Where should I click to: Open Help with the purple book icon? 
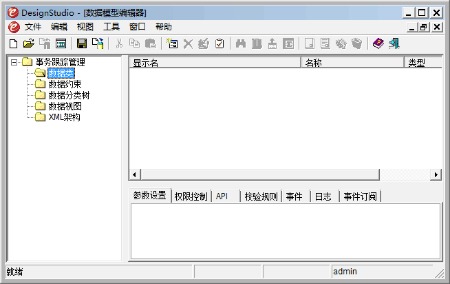378,43
